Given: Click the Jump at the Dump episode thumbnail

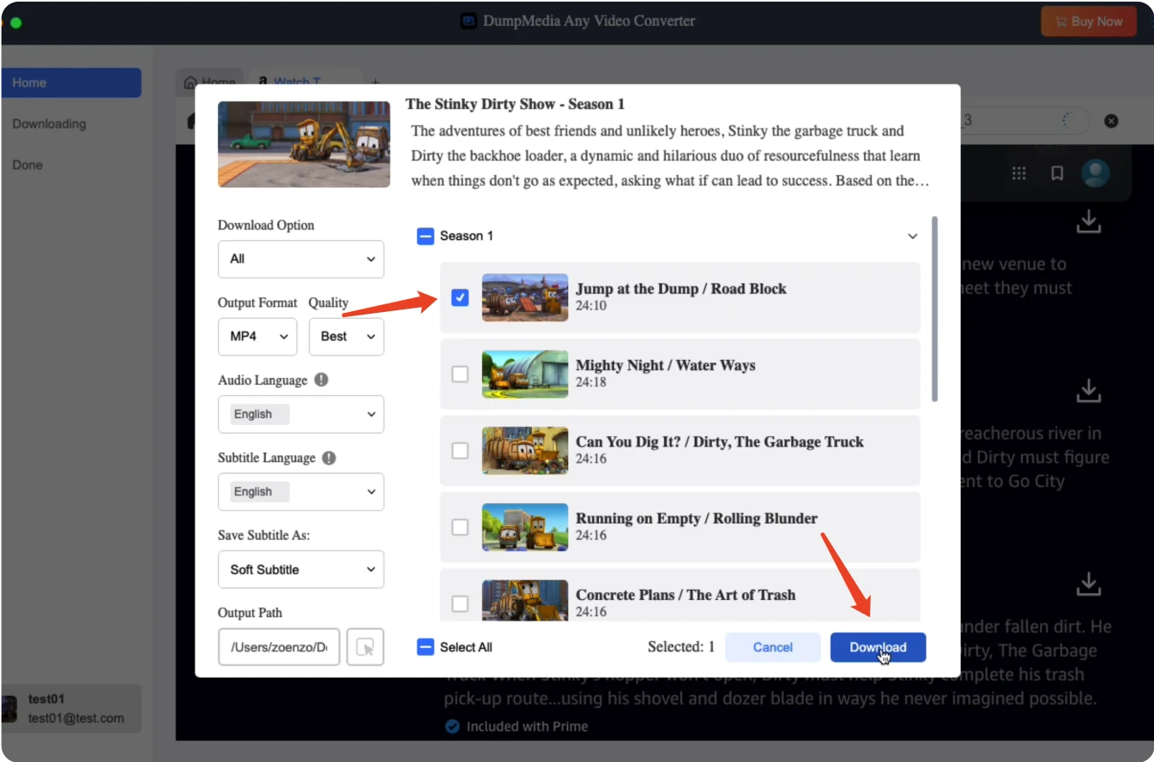Looking at the screenshot, I should point(525,297).
